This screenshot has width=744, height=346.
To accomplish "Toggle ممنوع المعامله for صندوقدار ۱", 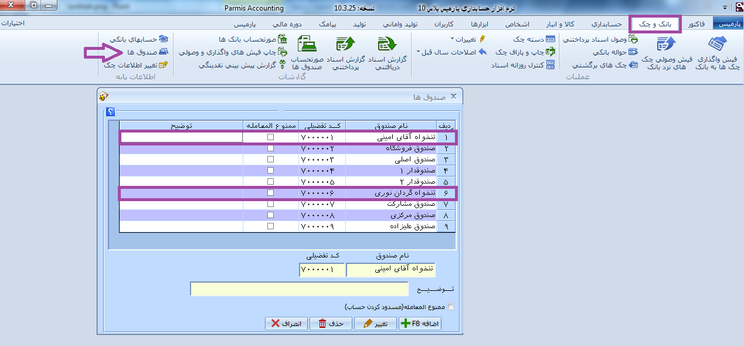I will pyautogui.click(x=270, y=170).
